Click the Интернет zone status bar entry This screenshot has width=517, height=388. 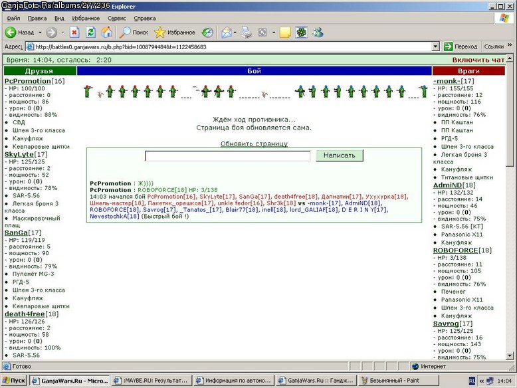point(429,366)
